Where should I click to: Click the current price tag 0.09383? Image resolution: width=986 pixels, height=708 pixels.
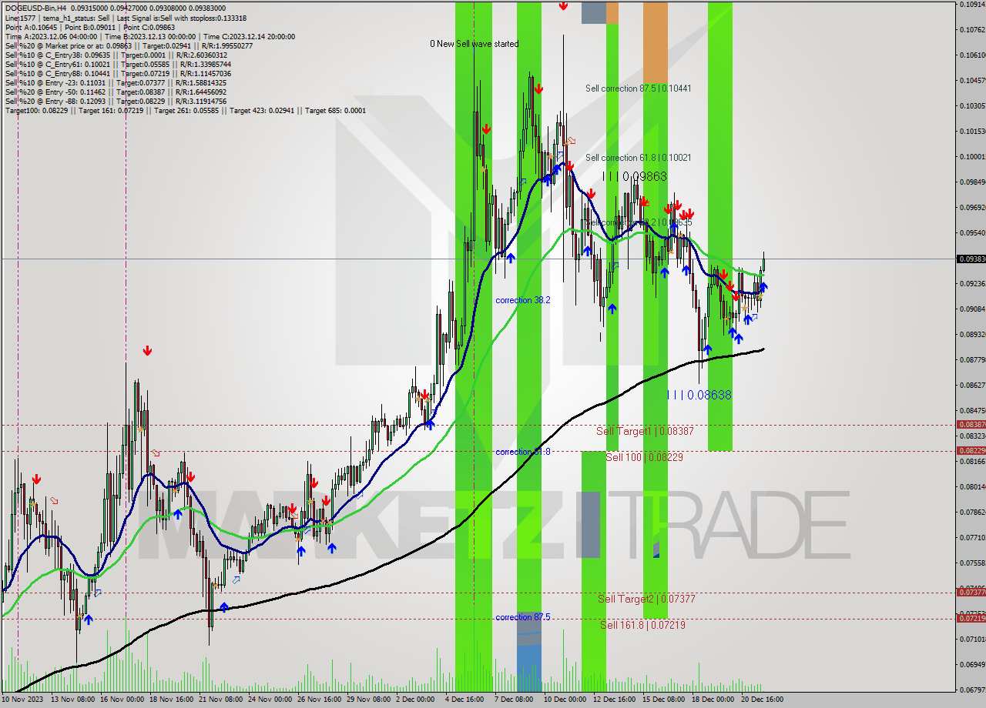971,259
